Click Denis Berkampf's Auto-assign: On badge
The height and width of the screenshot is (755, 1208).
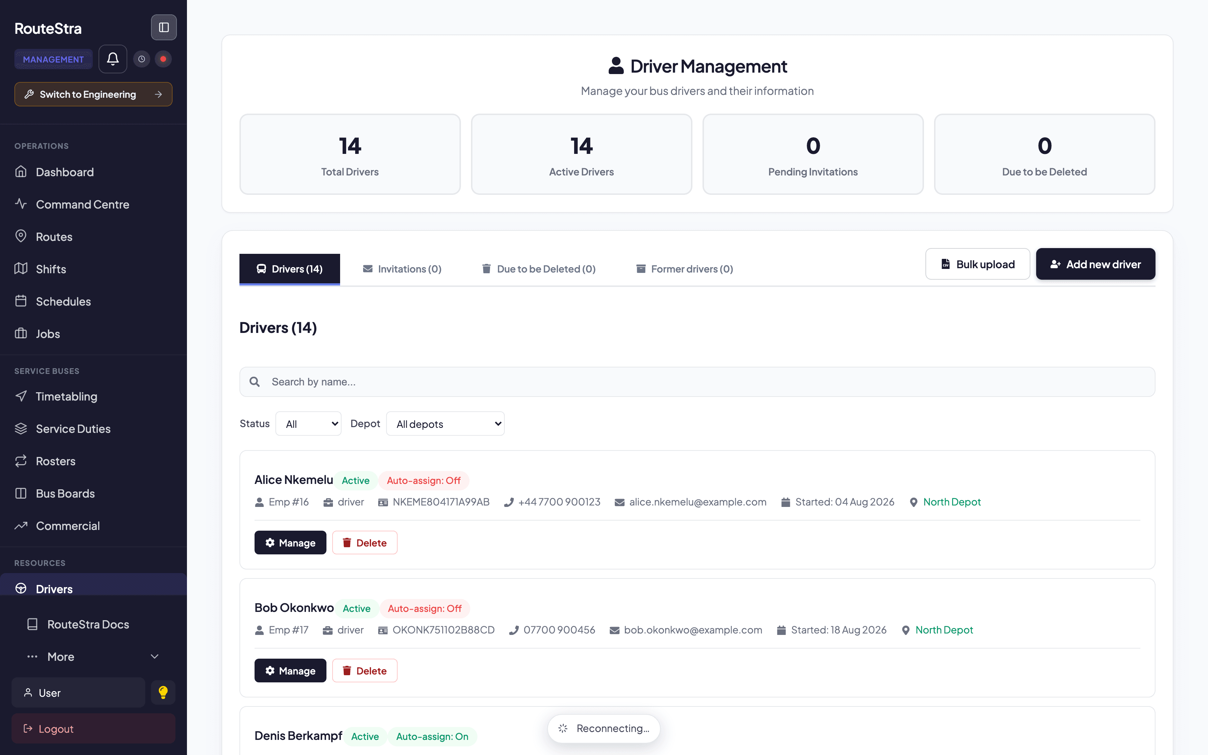click(432, 737)
